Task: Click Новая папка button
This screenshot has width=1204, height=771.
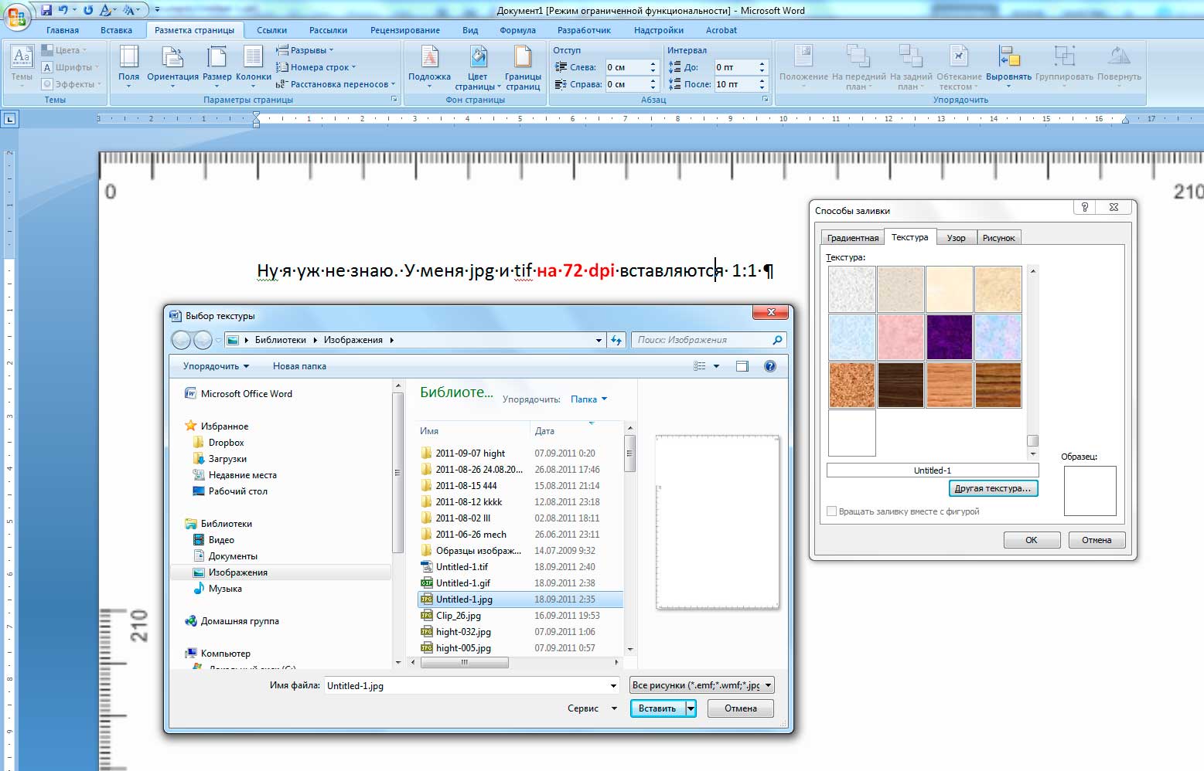Action: point(299,366)
